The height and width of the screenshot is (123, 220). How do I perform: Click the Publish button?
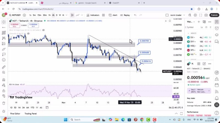214,15
